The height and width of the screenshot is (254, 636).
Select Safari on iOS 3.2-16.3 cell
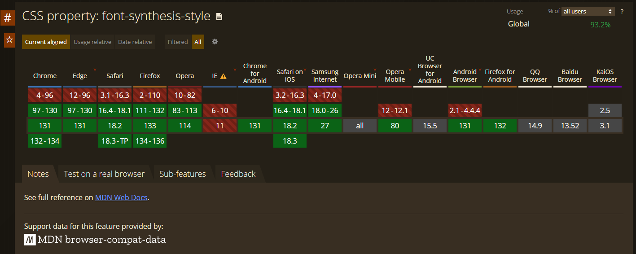(x=290, y=95)
